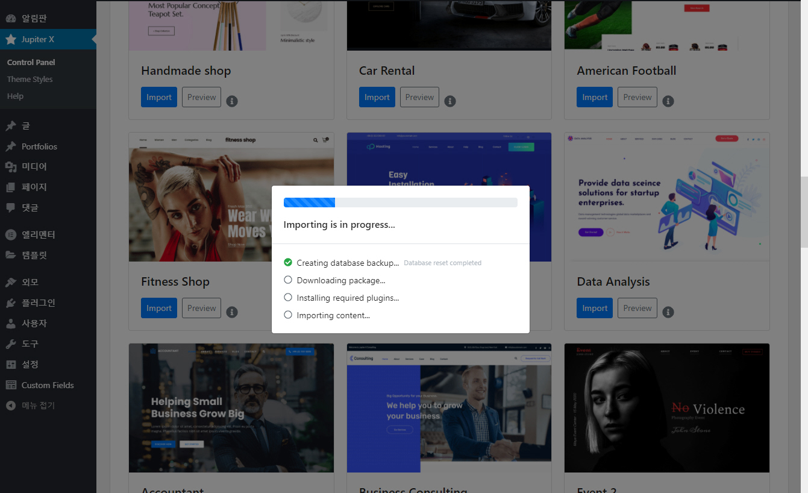Click the Portfolios pin icon

(x=11, y=146)
